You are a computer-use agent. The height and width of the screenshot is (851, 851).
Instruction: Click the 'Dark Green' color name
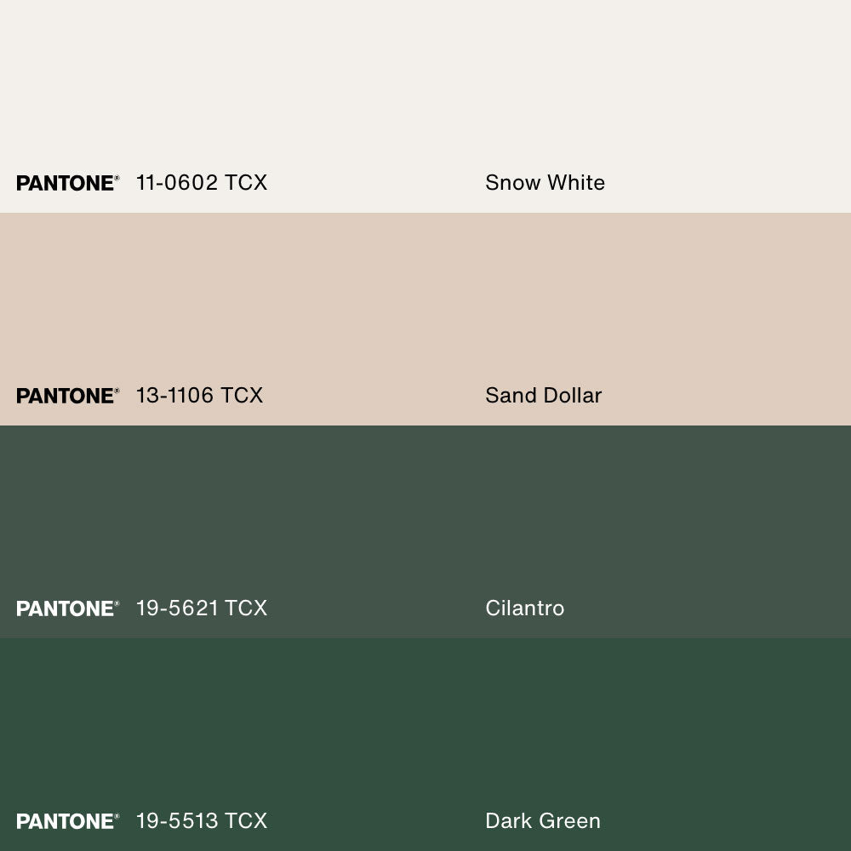point(542,821)
